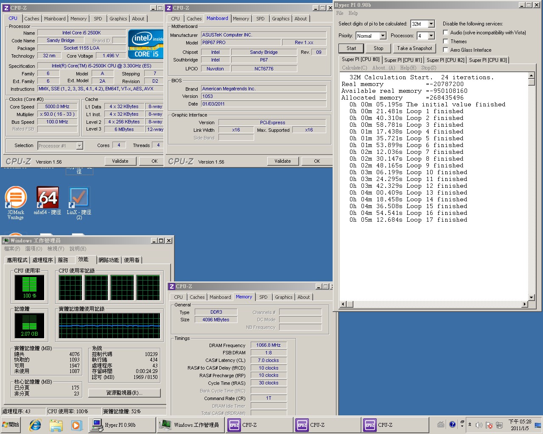This screenshot has height=434, width=543.
Task: Show hidden tray icons arrow
Action: 470,424
